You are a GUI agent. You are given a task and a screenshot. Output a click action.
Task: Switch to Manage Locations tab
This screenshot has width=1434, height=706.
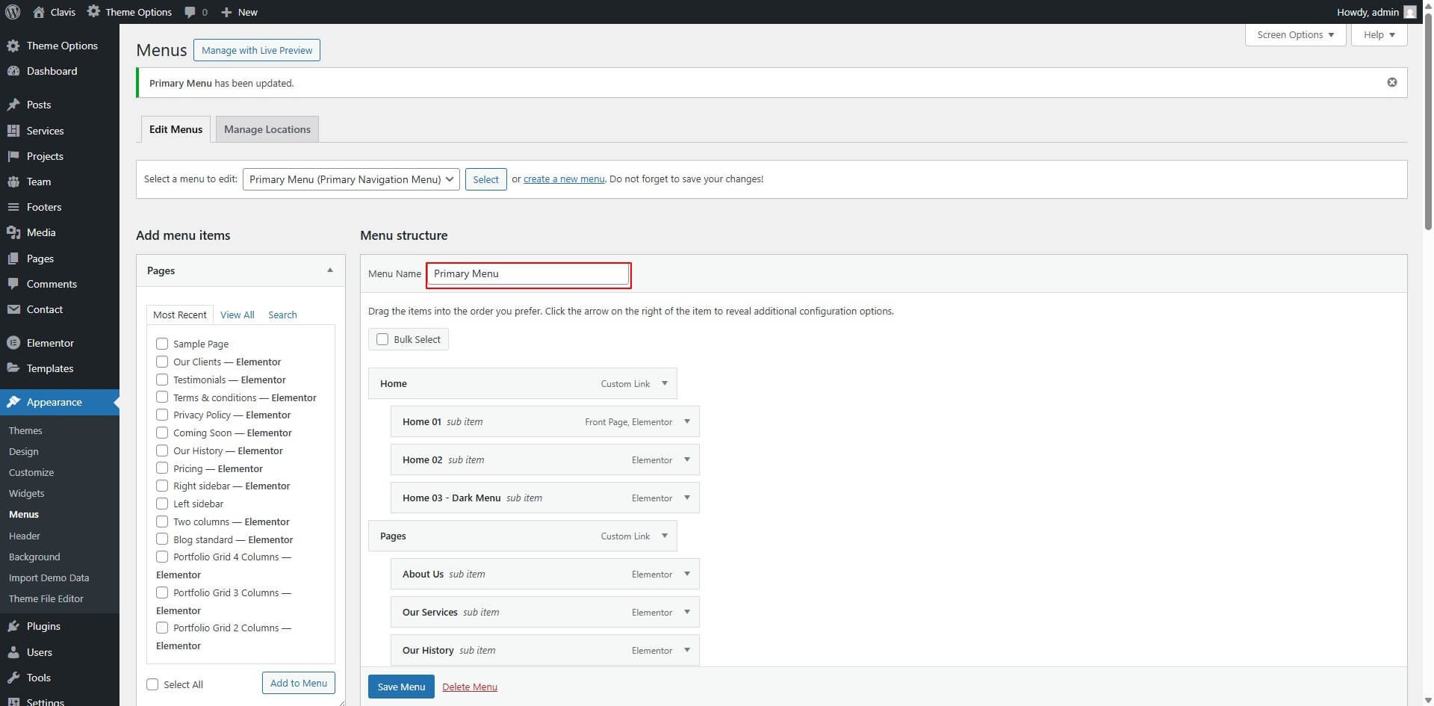pos(267,129)
